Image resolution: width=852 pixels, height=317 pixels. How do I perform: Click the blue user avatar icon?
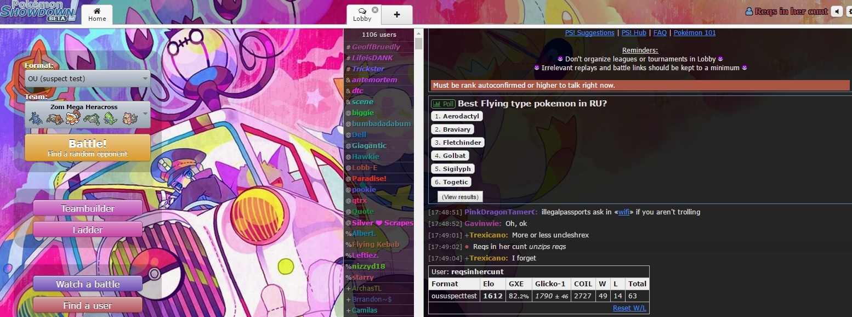(749, 12)
